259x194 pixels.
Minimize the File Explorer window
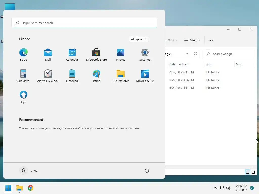click(228, 29)
